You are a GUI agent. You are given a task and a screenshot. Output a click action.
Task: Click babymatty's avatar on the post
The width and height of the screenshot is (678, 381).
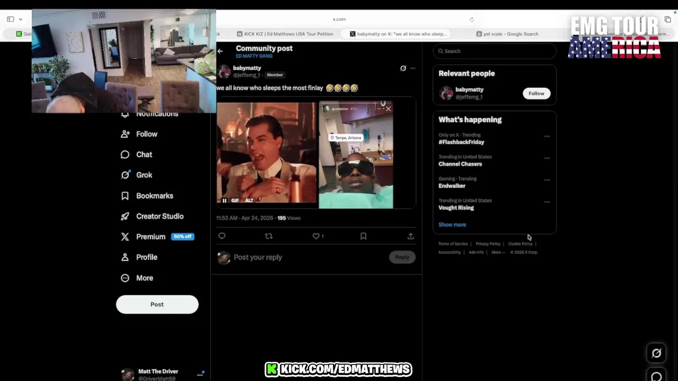(224, 71)
